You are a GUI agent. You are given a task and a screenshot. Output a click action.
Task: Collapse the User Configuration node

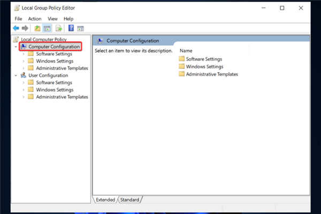click(16, 75)
